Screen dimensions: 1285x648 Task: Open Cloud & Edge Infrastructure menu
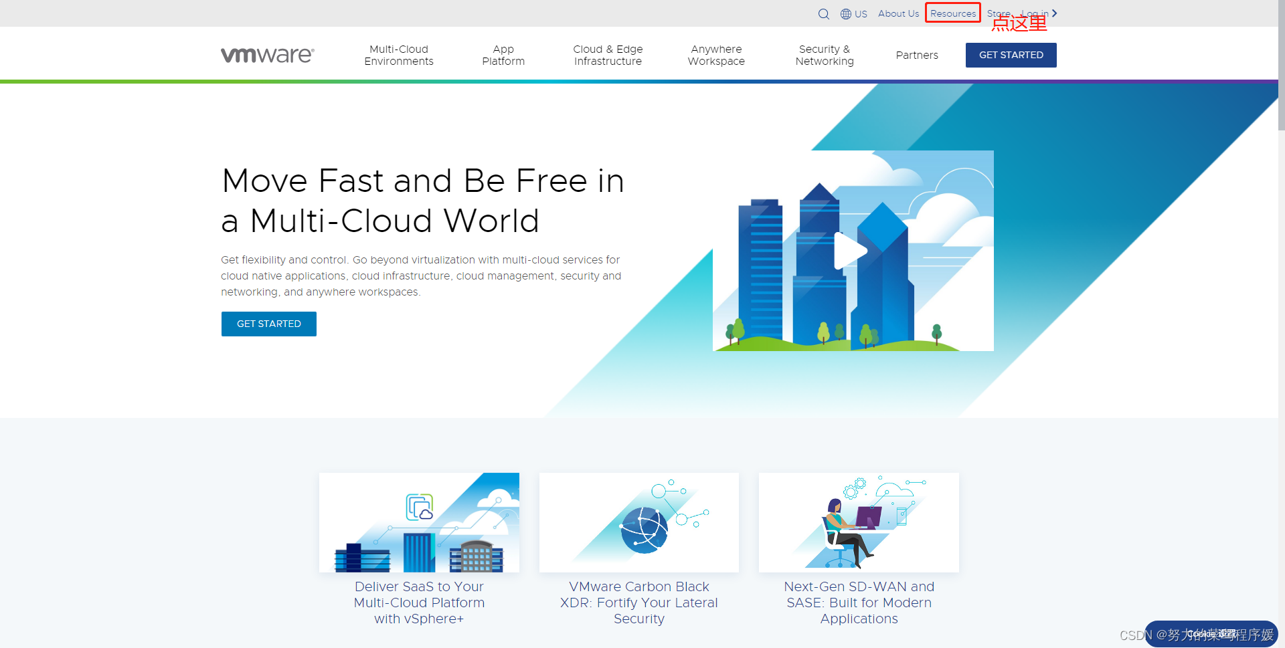[608, 56]
